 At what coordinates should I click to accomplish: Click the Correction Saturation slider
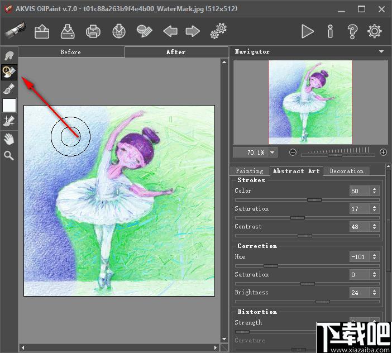(307, 284)
